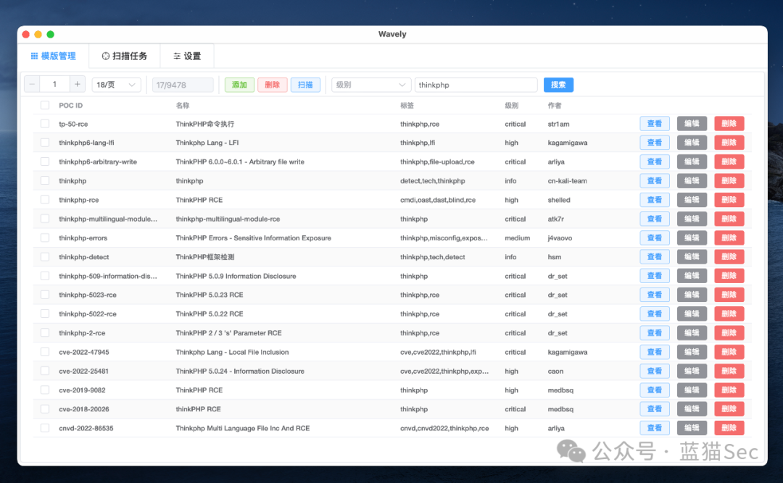
Task: Click the j4vaovo author cell
Action: pos(560,238)
